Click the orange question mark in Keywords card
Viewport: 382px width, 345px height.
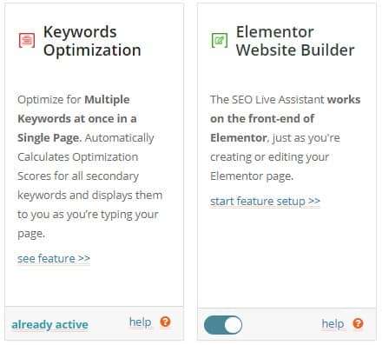point(165,322)
